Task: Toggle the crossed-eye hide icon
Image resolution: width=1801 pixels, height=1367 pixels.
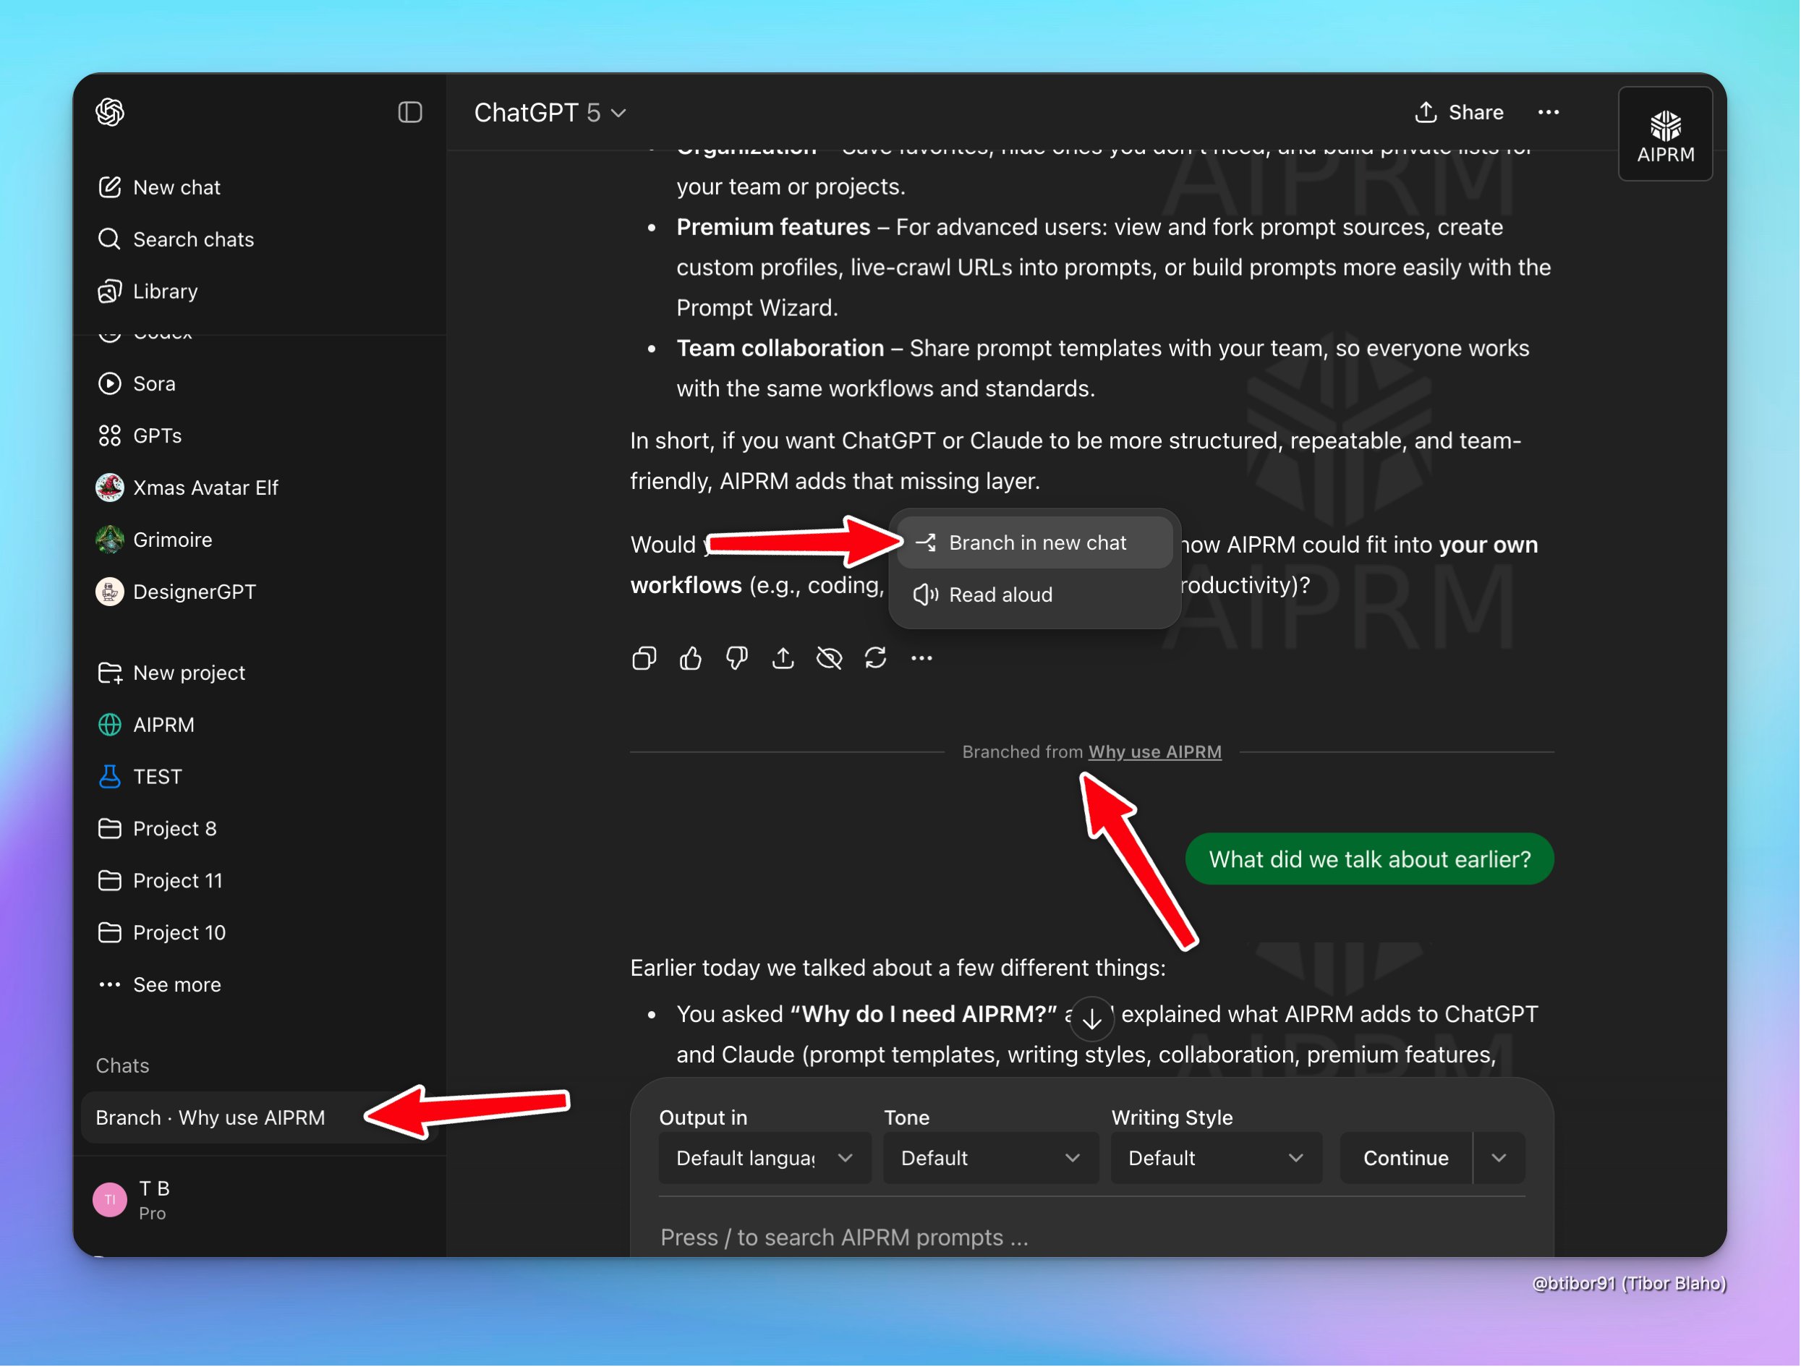Action: [829, 658]
